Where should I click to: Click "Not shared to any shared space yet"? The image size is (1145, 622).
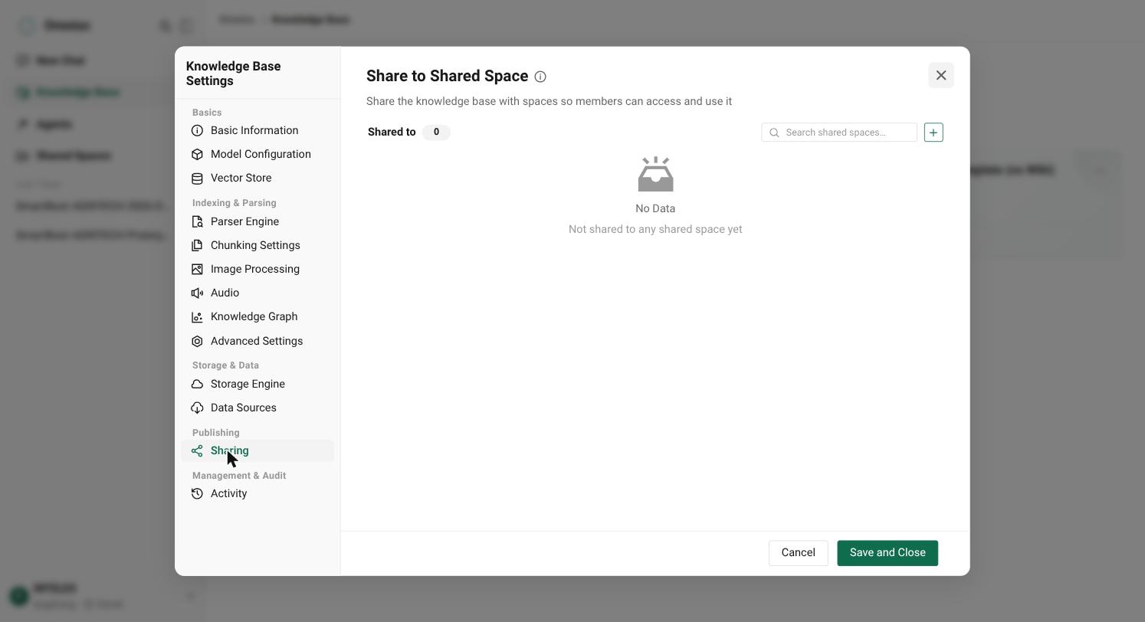pyautogui.click(x=655, y=230)
